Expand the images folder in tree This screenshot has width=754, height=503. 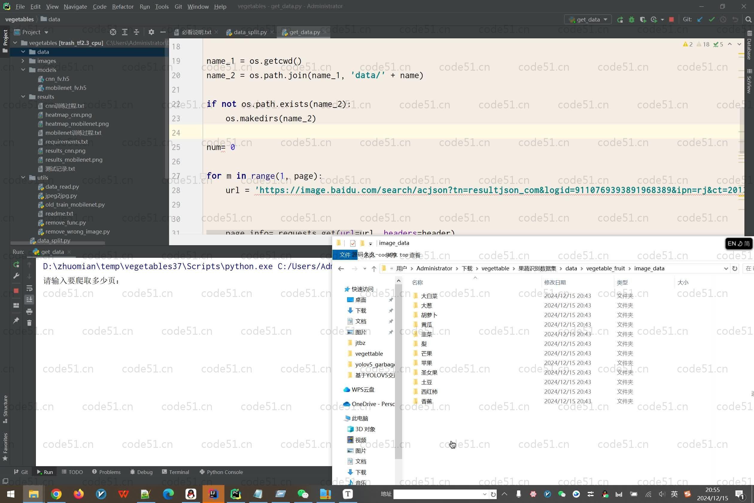tap(23, 60)
